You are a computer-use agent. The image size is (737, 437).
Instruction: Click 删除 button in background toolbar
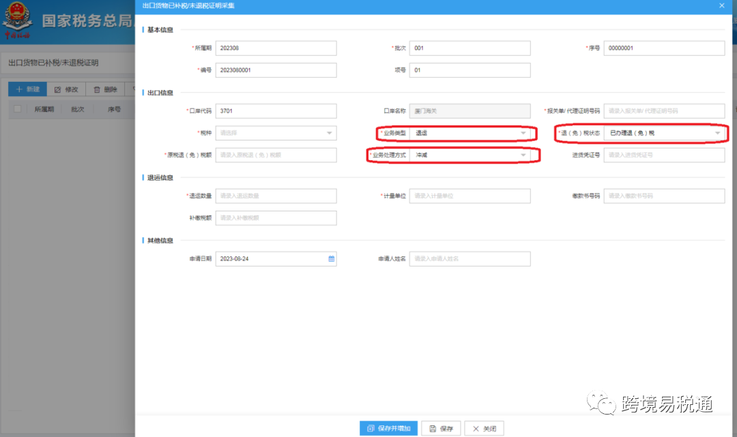click(105, 89)
